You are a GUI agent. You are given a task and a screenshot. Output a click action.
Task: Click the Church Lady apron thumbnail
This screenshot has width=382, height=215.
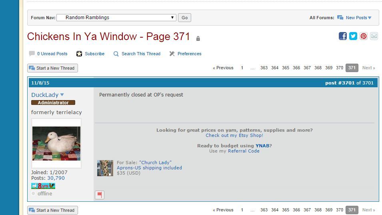pyautogui.click(x=105, y=168)
